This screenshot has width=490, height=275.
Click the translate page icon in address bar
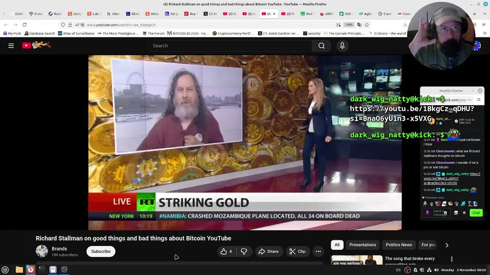click(x=359, y=25)
